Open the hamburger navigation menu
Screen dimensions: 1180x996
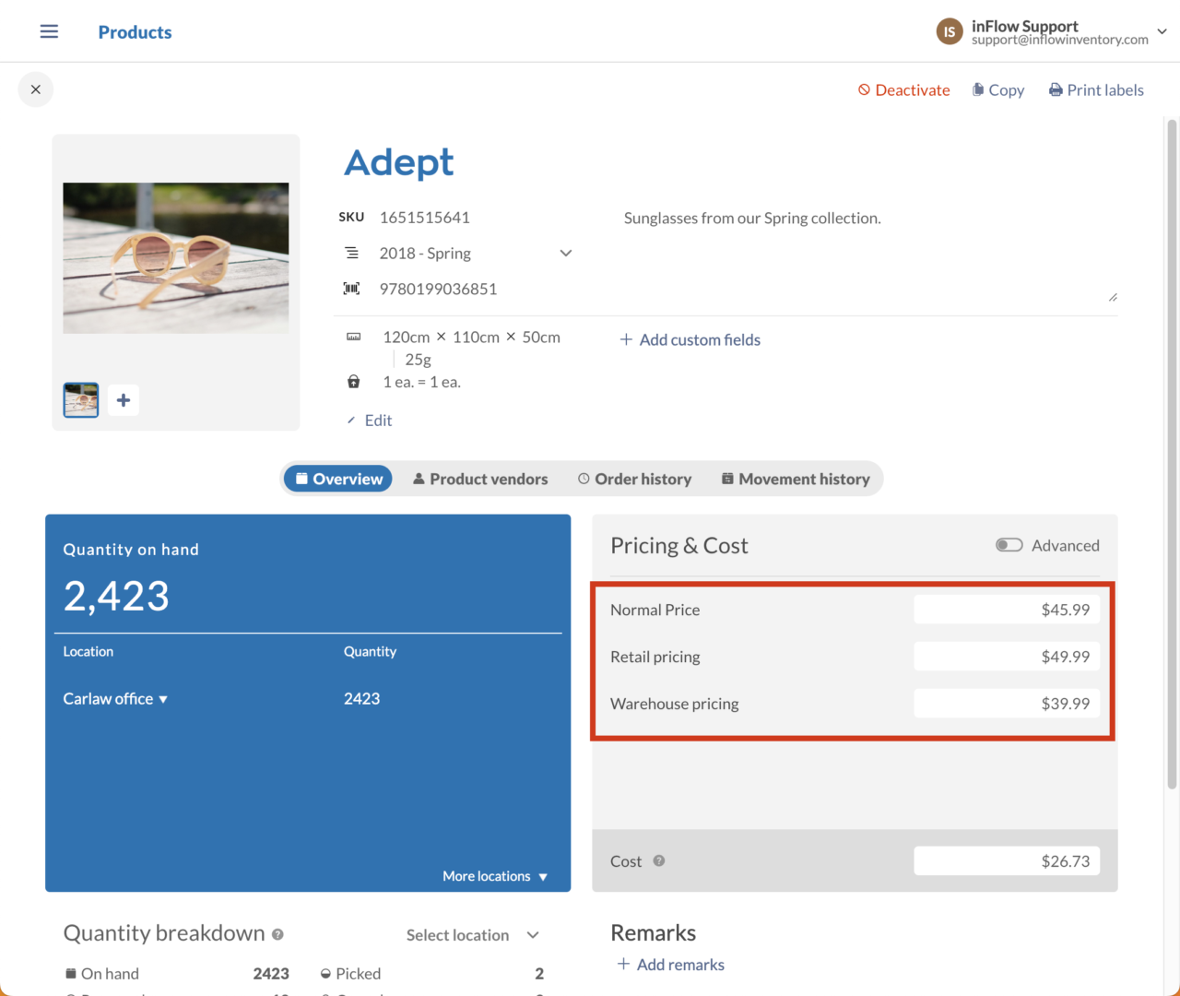pyautogui.click(x=48, y=30)
